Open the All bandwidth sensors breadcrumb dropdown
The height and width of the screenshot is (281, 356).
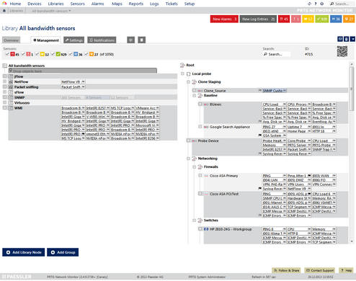pos(51,11)
